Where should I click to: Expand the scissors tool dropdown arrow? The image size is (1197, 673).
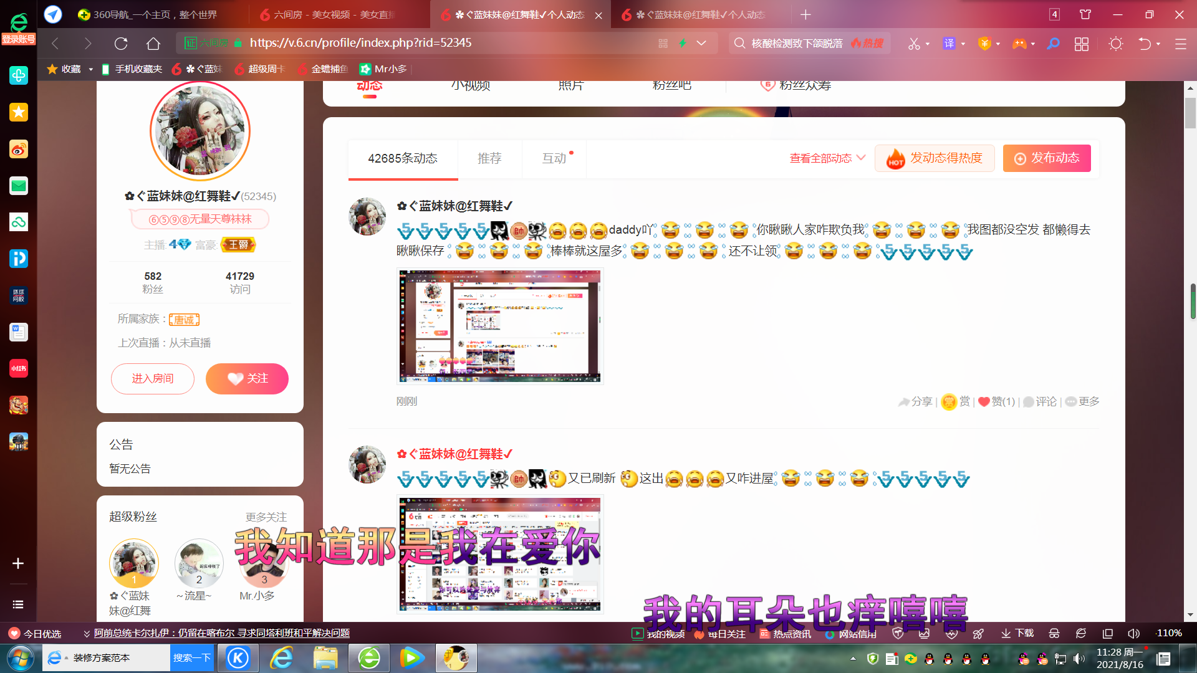(928, 44)
